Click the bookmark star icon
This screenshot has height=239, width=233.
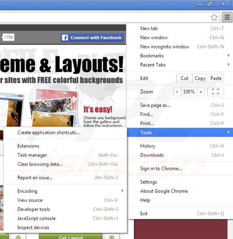coord(214,17)
